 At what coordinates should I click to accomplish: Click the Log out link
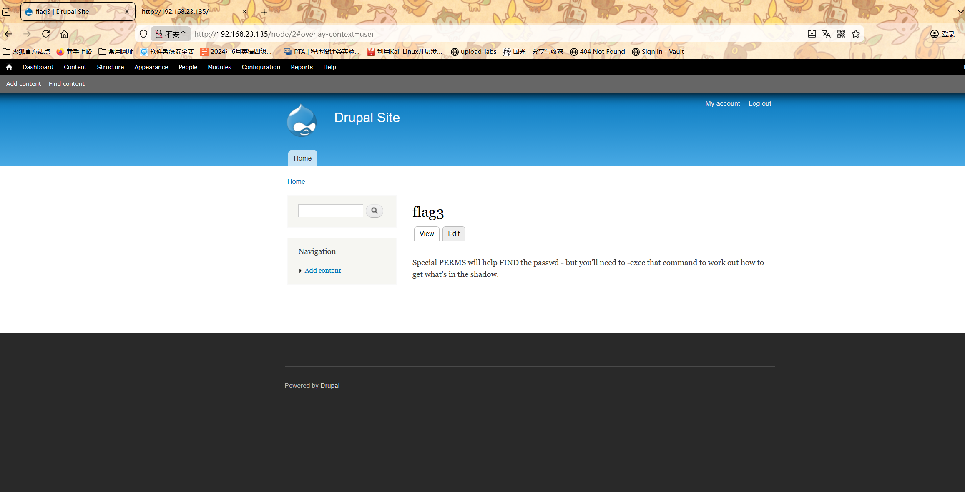[759, 103]
